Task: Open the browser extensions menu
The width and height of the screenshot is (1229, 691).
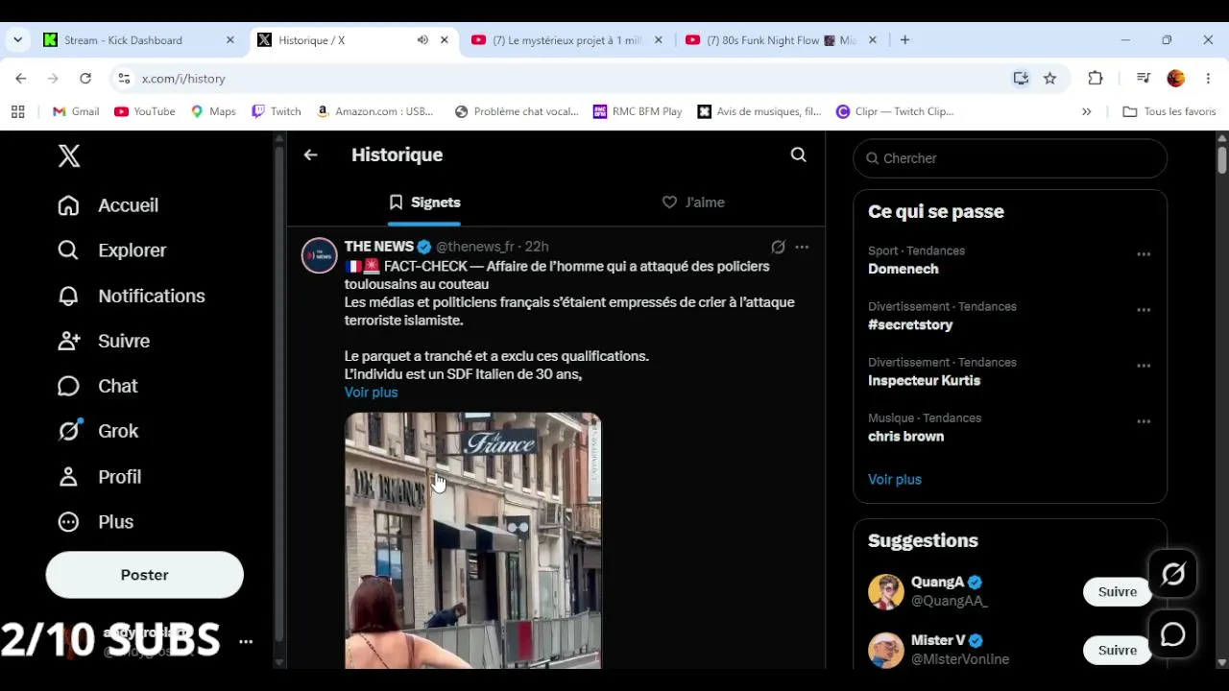Action: tap(1096, 79)
